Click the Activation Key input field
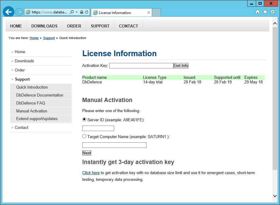280x205 pixels. pyautogui.click(x=141, y=66)
